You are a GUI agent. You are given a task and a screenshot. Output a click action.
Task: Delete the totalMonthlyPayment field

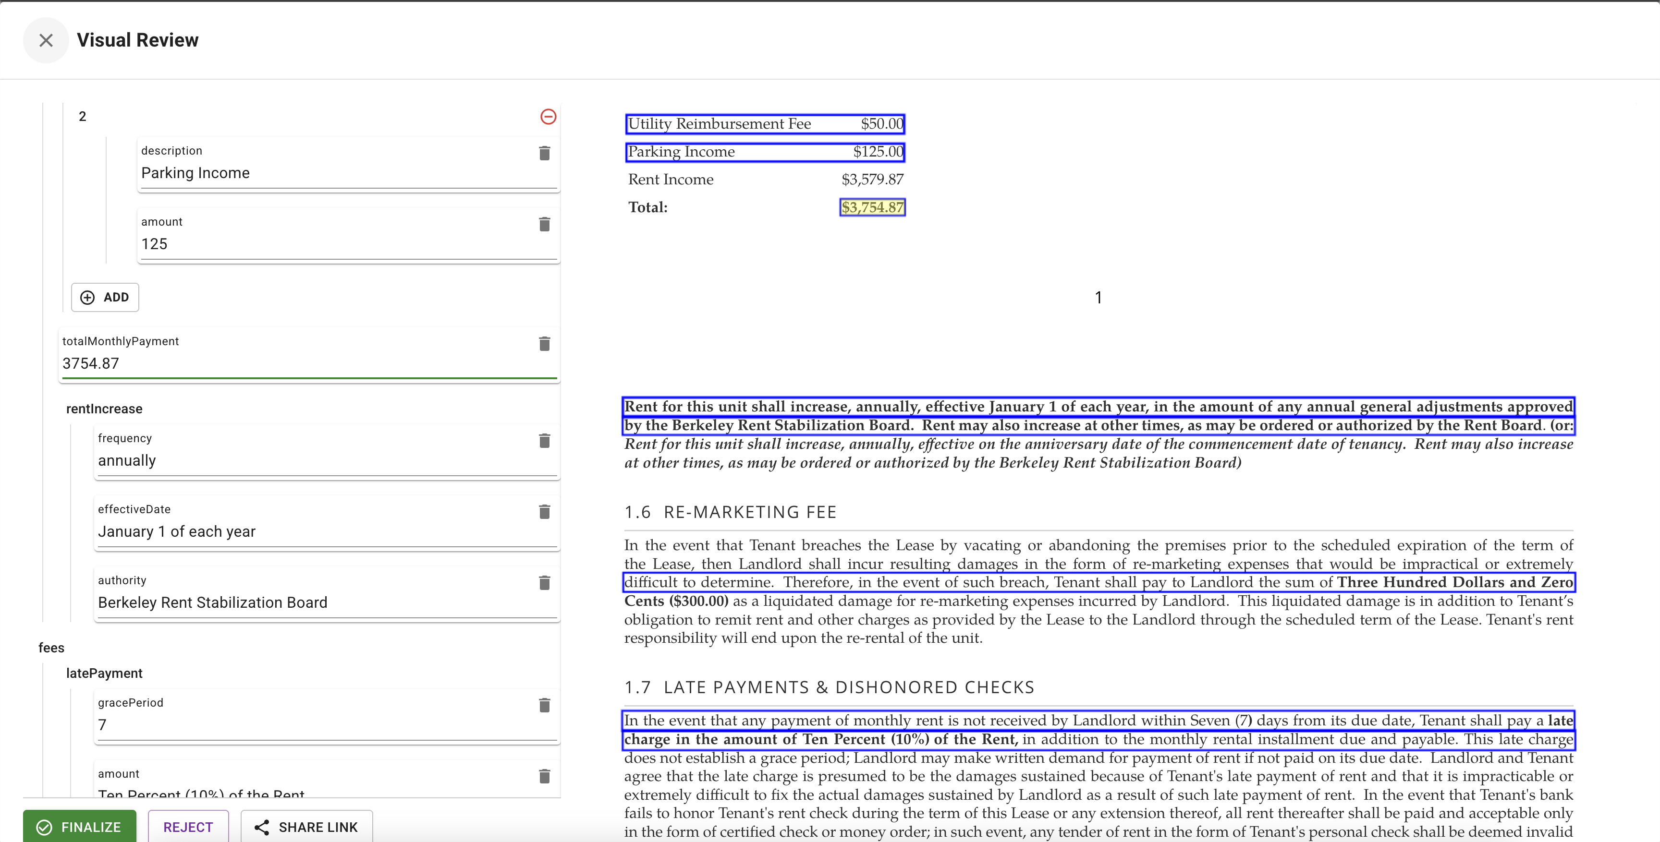click(544, 344)
